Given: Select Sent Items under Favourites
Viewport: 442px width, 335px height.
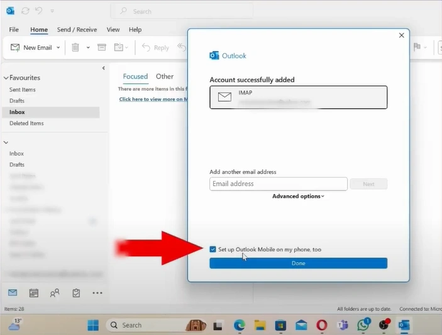Looking at the screenshot, I should pyautogui.click(x=23, y=90).
